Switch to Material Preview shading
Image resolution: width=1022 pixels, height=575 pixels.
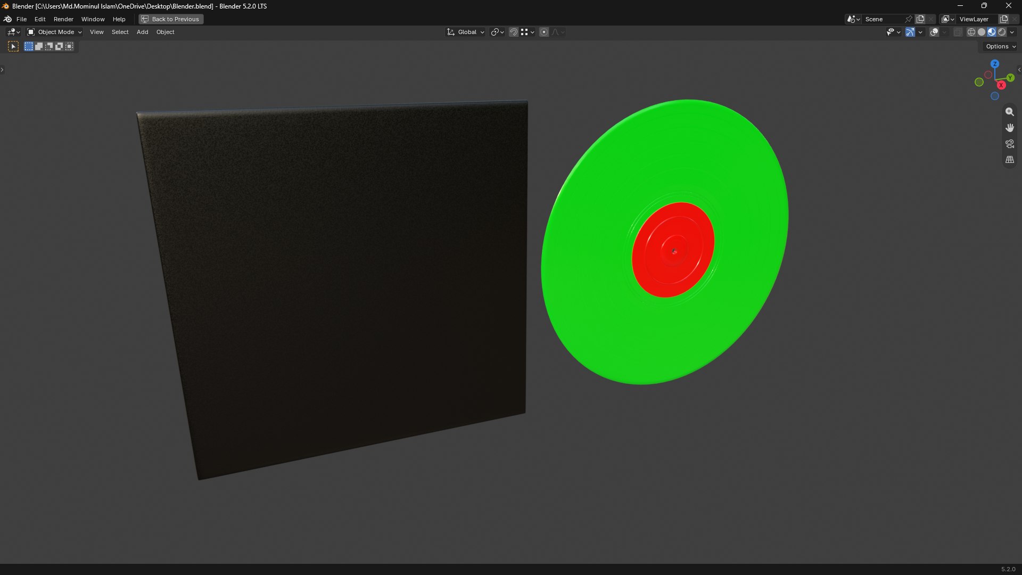992,32
